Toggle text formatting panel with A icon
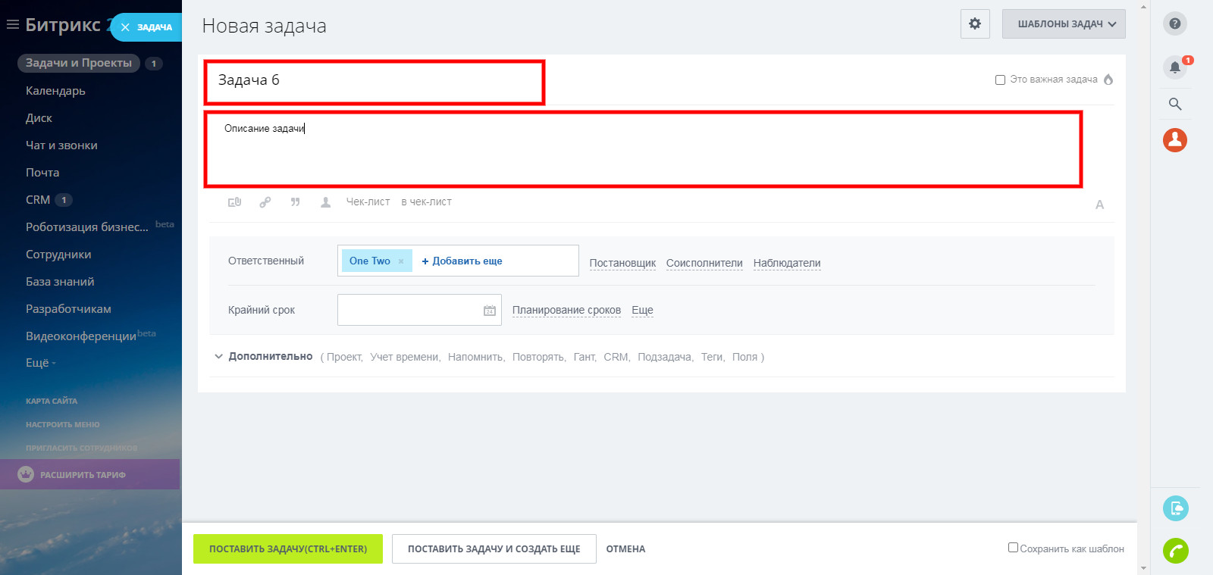 pos(1099,205)
